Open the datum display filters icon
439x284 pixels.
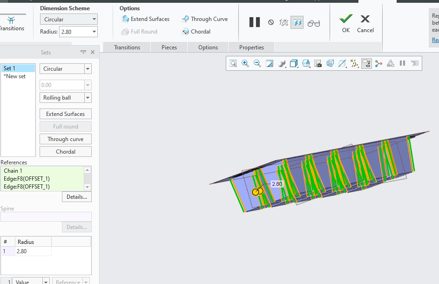pos(354,64)
